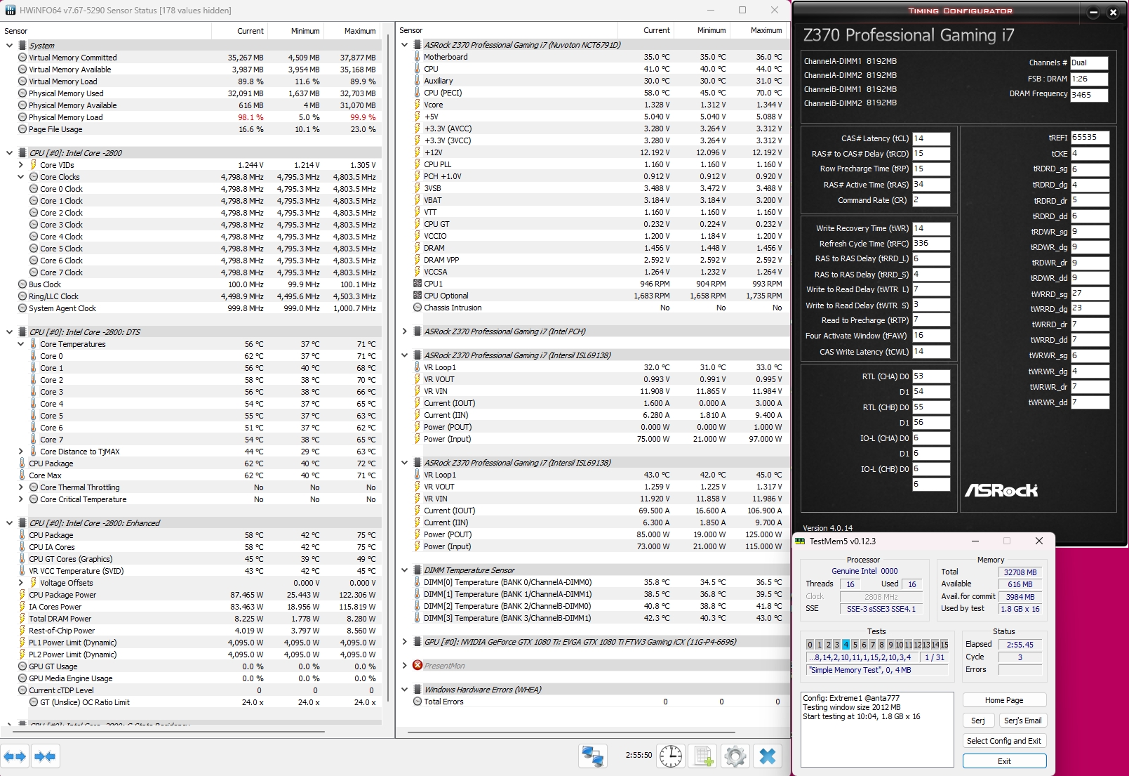Viewport: 1129px width, 776px height.
Task: Click the left pane Sensor column header
Action: [x=106, y=31]
